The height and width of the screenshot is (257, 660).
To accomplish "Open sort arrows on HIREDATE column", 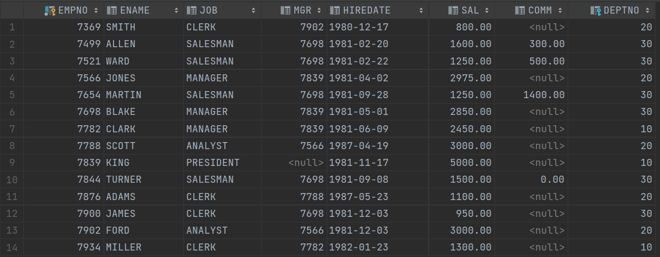I will pyautogui.click(x=422, y=10).
